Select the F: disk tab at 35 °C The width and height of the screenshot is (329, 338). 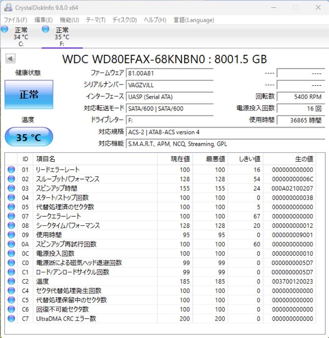pos(62,37)
